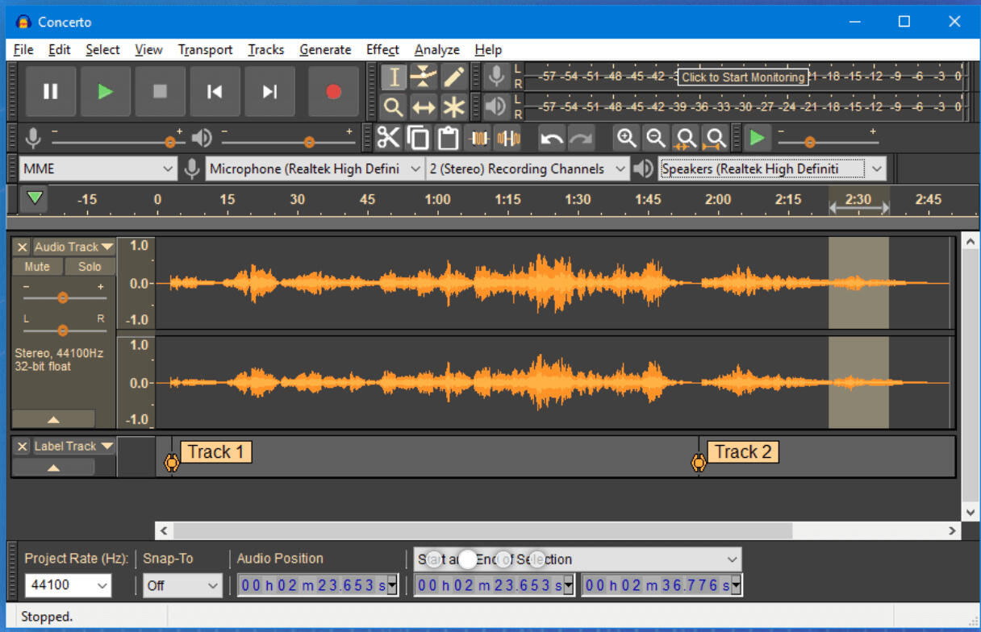The height and width of the screenshot is (632, 981).
Task: Click the Stop transport button
Action: point(160,92)
